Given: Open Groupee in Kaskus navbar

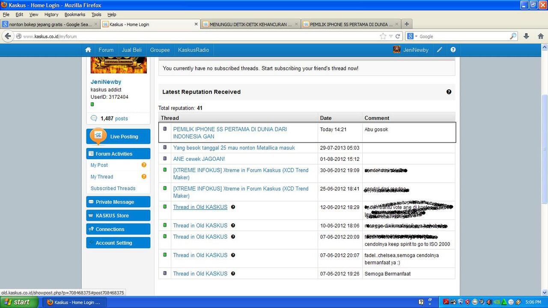Looking at the screenshot, I should (160, 50).
